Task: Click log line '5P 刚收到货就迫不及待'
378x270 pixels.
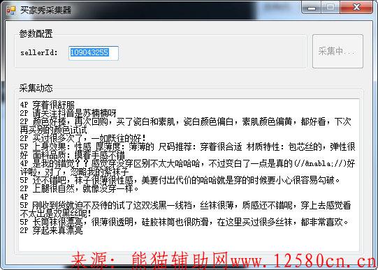Action: (186, 209)
